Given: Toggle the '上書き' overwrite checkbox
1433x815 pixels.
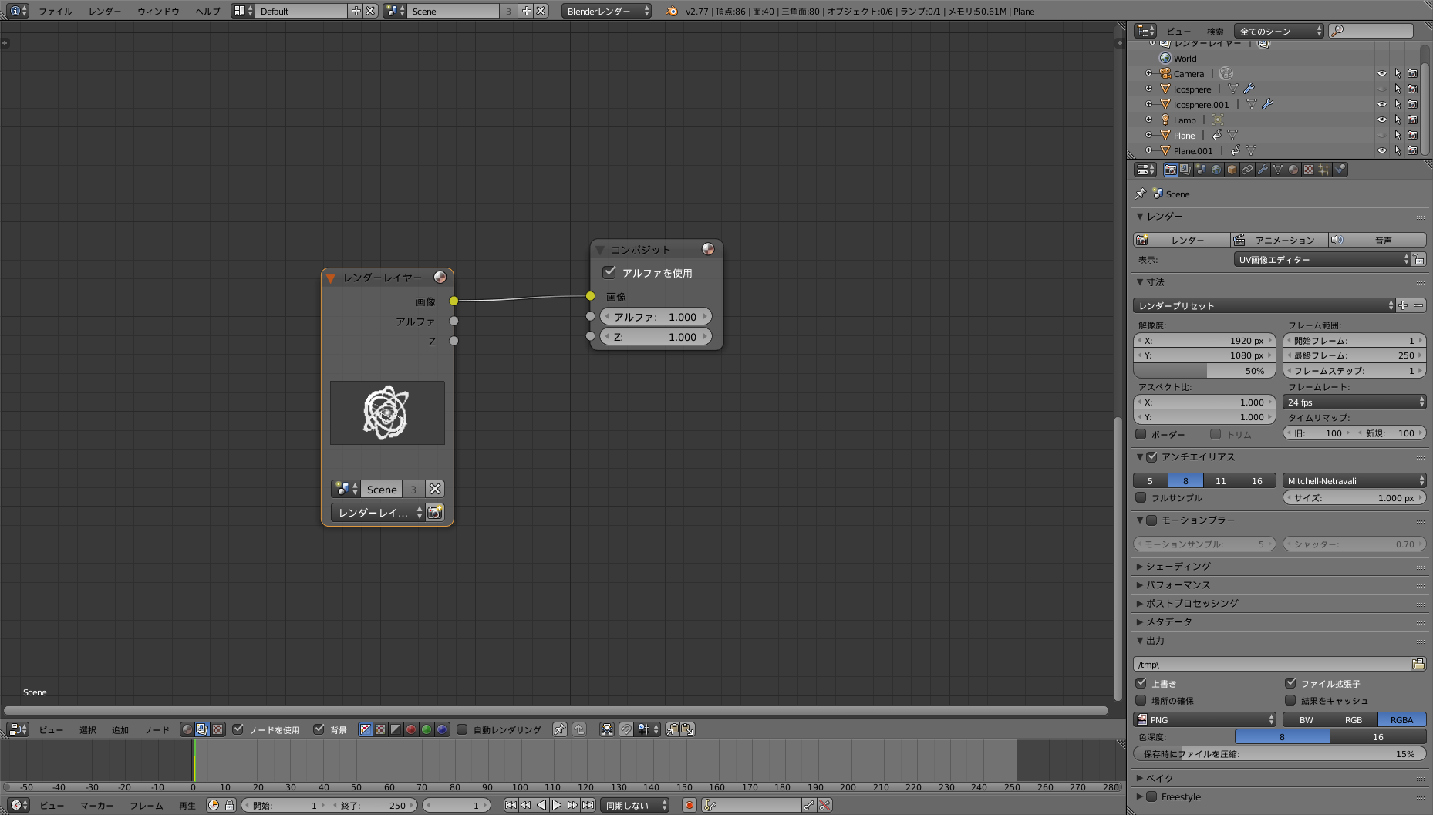Looking at the screenshot, I should click(x=1141, y=683).
